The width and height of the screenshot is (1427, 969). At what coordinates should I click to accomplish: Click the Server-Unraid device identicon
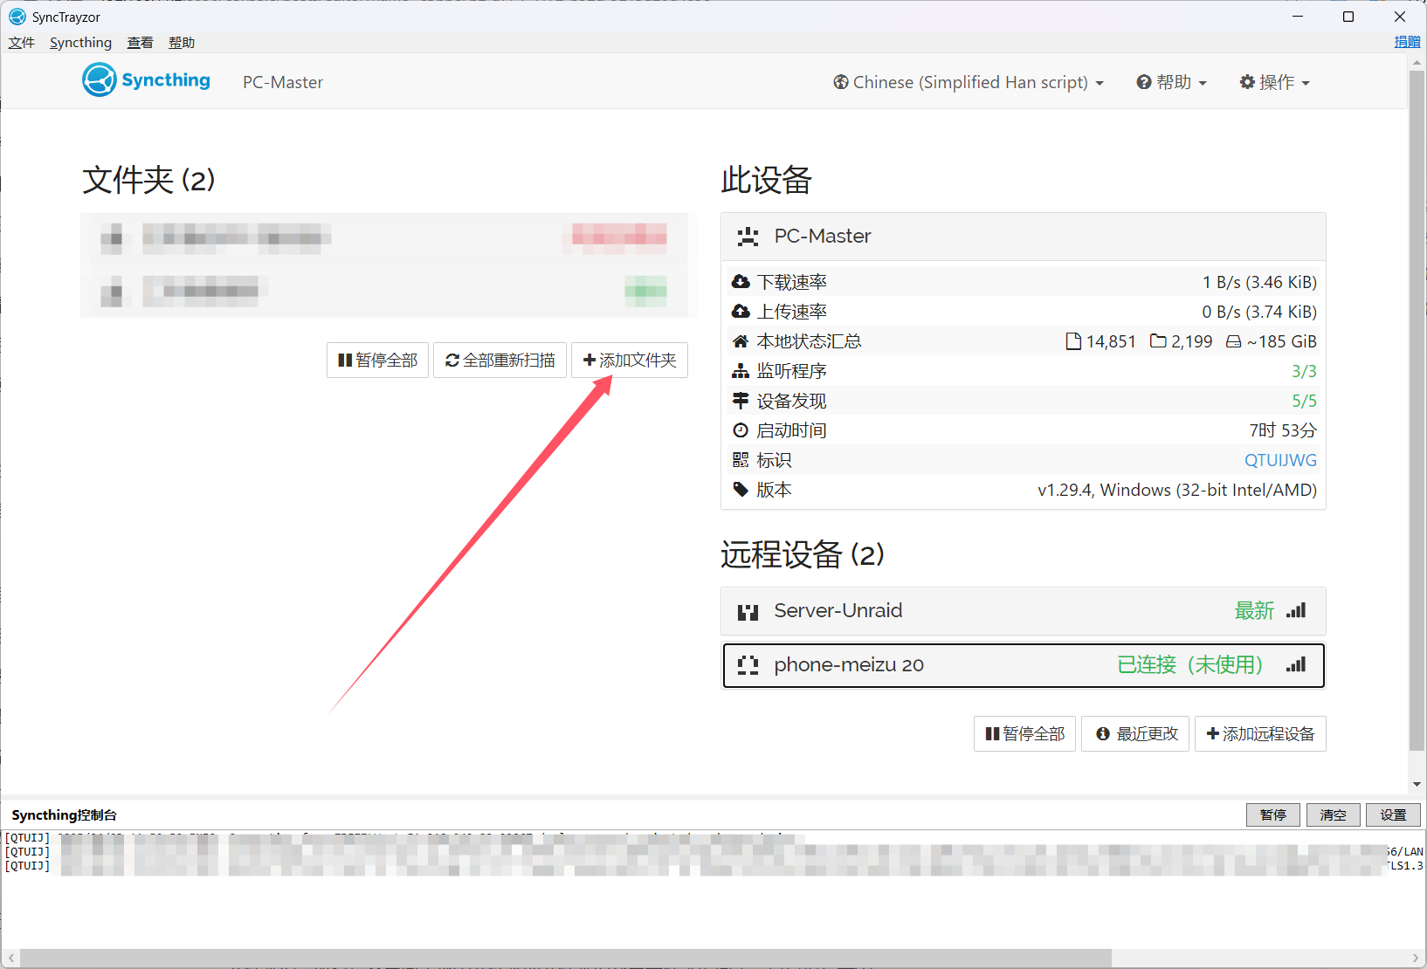click(x=748, y=611)
